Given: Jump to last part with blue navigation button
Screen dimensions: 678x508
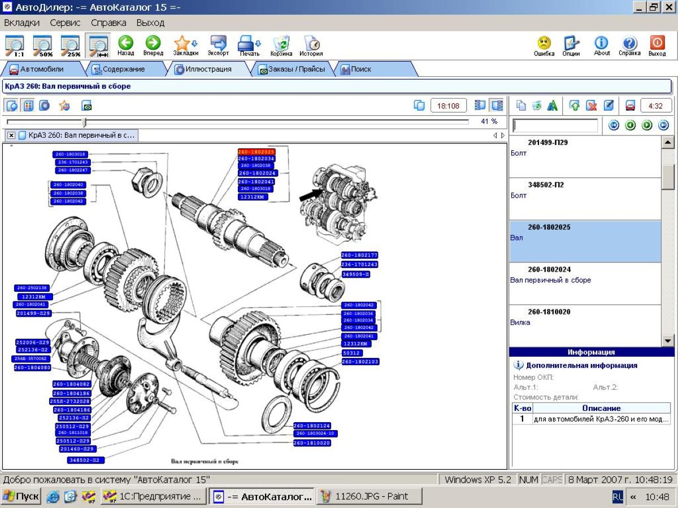Looking at the screenshot, I should 664,125.
